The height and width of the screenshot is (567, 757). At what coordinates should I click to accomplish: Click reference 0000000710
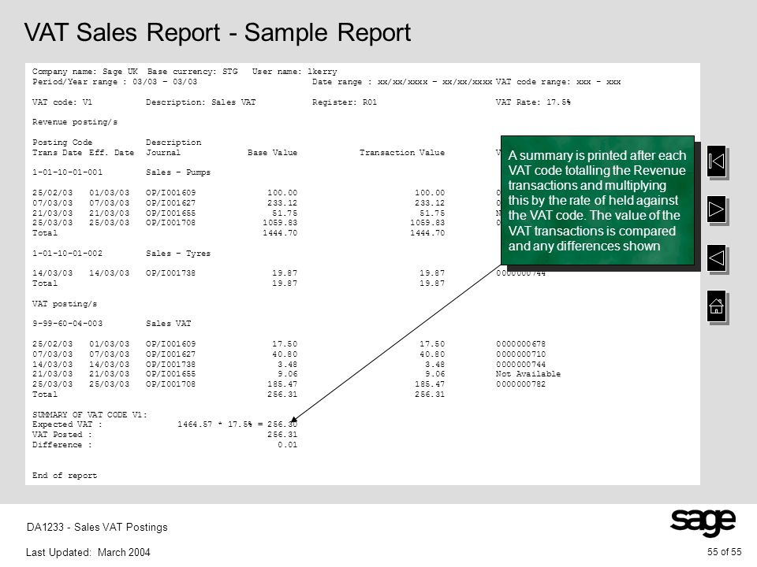[x=521, y=354]
